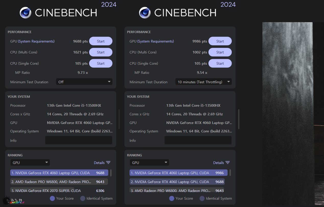Viewport: 324px width, 207px height.
Task: Start the CPU Single Core test in the left window
Action: tap(101, 63)
